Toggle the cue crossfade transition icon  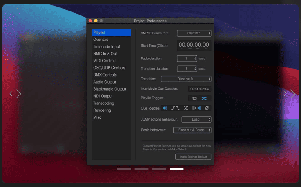pyautogui.click(x=186, y=108)
